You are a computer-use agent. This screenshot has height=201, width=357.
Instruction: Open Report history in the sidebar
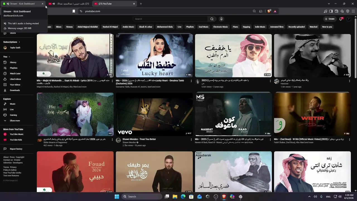[x=17, y=149]
